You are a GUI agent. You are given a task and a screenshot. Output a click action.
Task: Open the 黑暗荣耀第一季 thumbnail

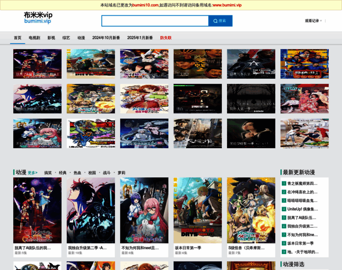[251, 133]
